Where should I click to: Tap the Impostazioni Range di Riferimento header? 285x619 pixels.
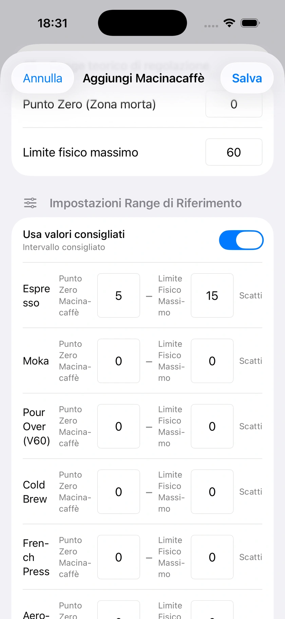click(x=146, y=203)
